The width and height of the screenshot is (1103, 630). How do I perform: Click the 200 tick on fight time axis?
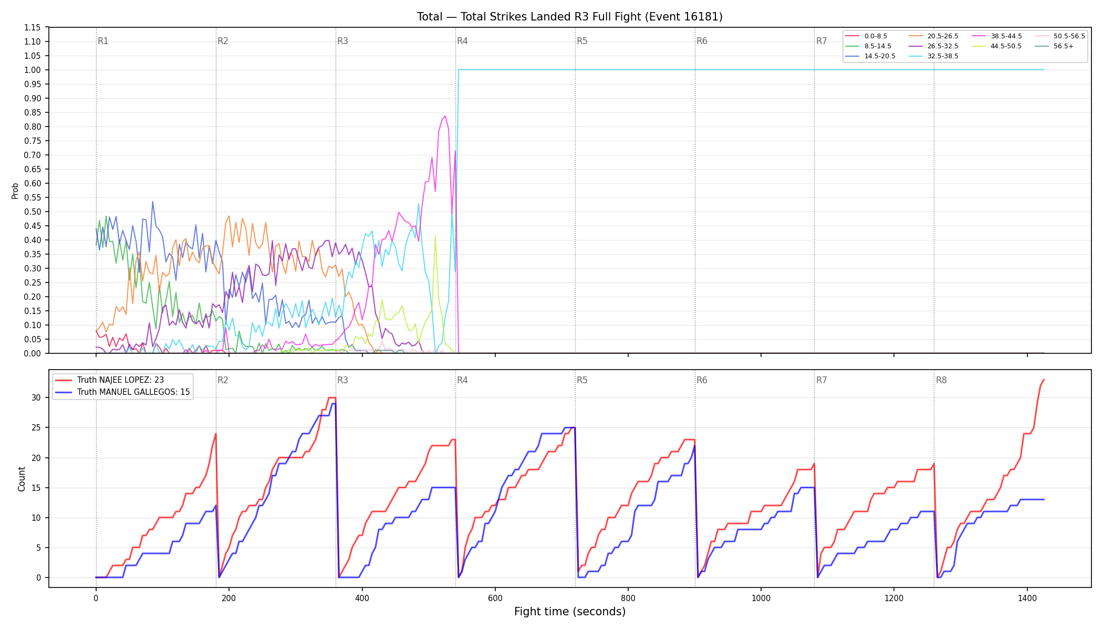pyautogui.click(x=229, y=597)
